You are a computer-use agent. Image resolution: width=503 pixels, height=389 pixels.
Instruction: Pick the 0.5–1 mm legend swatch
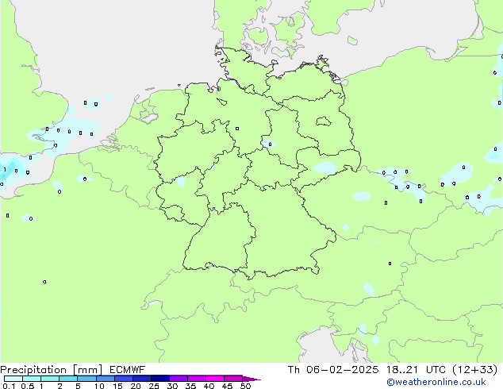point(32,379)
